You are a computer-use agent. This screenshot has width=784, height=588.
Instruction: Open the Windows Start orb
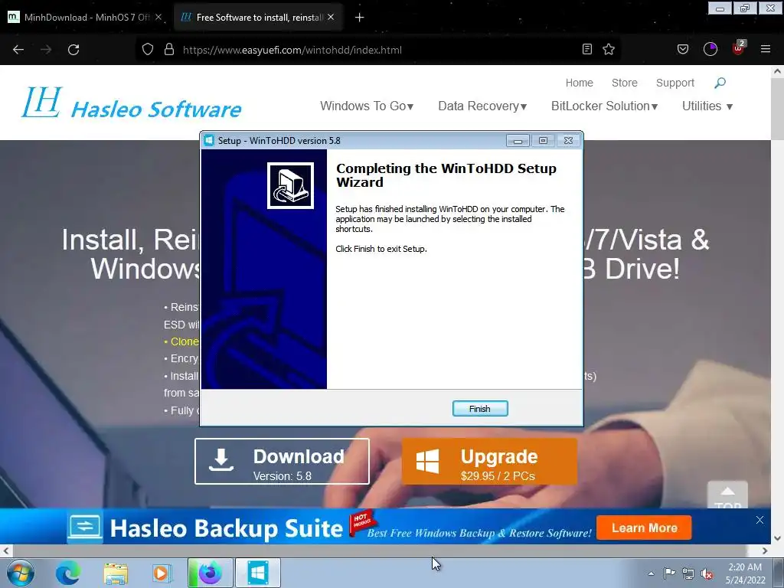[x=21, y=573]
